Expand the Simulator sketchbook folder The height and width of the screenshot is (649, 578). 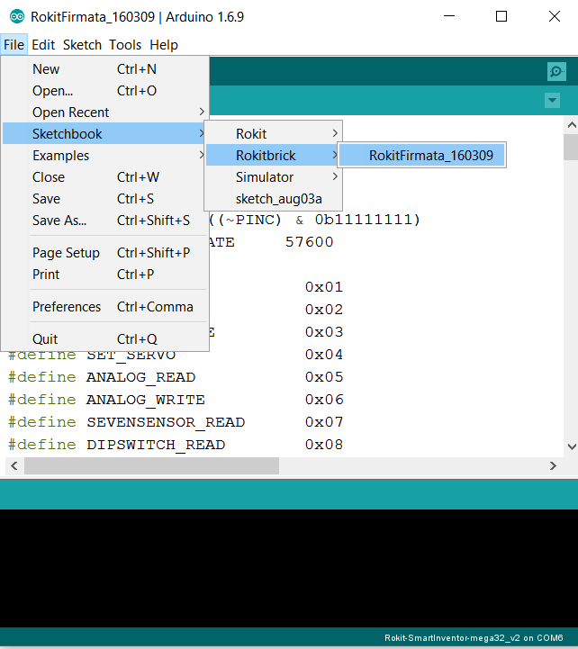[x=274, y=177]
